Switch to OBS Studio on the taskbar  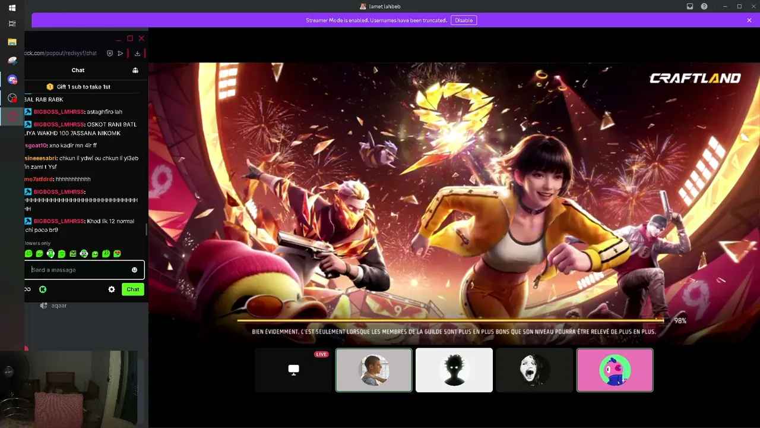[x=12, y=97]
